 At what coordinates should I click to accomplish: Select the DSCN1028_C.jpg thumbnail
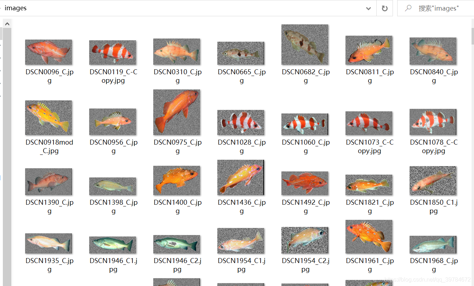(x=241, y=123)
